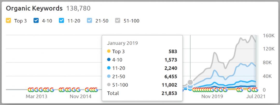Click the gray data point marker on the chart
The image size is (280, 105).
190,82
